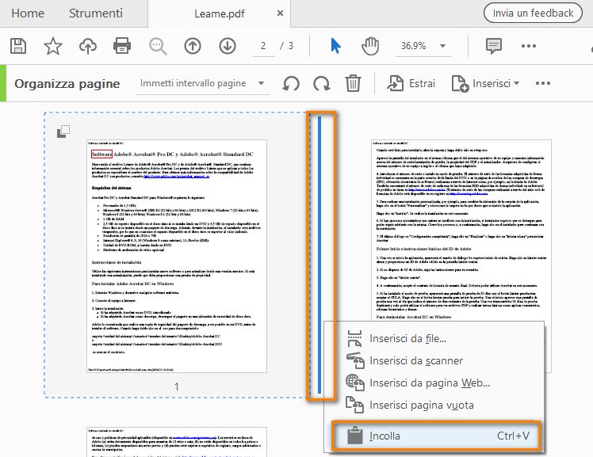
Task: Expand the page range dropdown arrow
Action: pyautogui.click(x=261, y=83)
